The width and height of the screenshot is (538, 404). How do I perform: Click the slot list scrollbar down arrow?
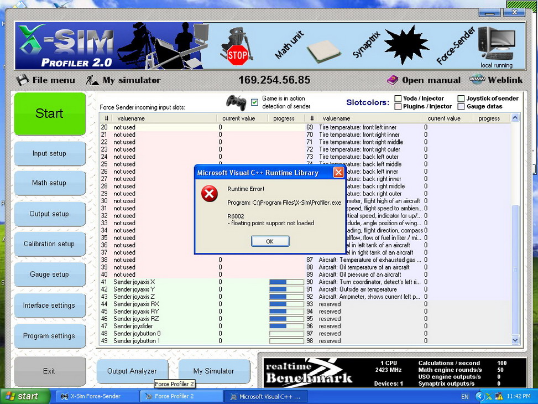pyautogui.click(x=515, y=340)
